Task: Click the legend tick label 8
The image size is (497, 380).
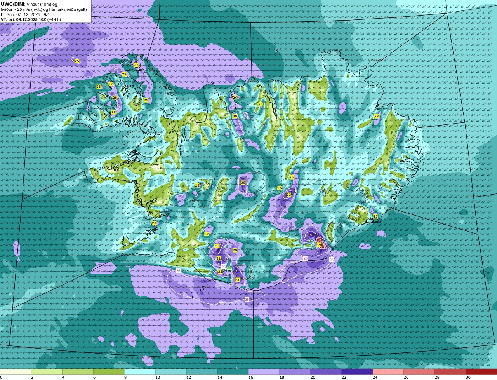Action: pos(125,377)
